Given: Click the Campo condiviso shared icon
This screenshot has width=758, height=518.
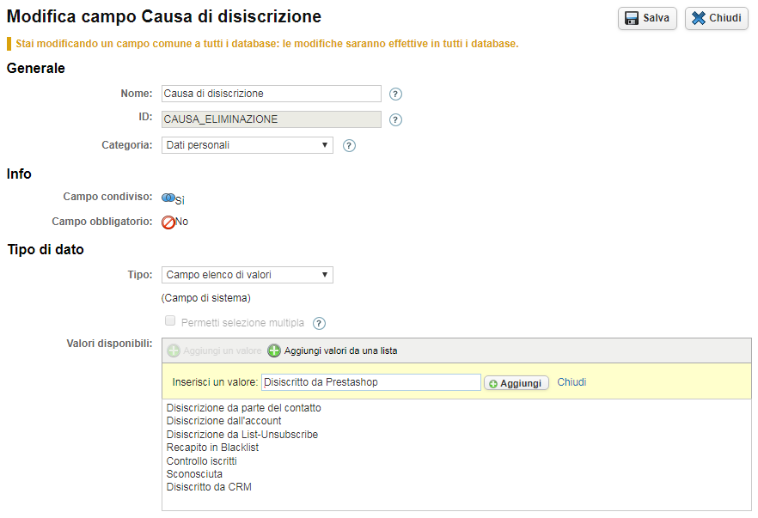Looking at the screenshot, I should (168, 198).
